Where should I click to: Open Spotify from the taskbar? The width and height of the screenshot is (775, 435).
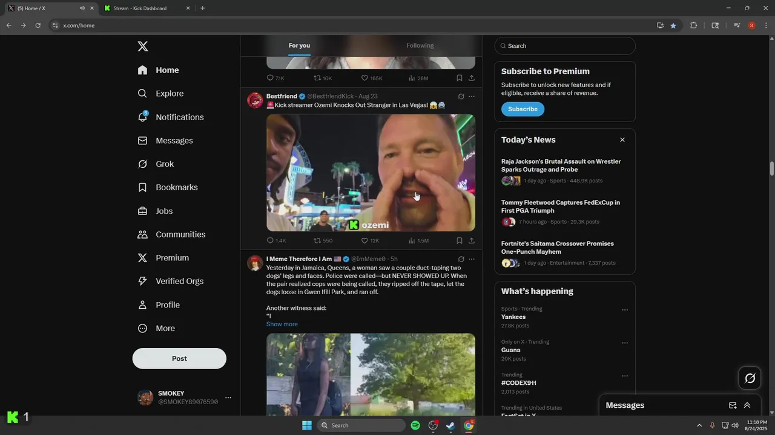click(415, 425)
